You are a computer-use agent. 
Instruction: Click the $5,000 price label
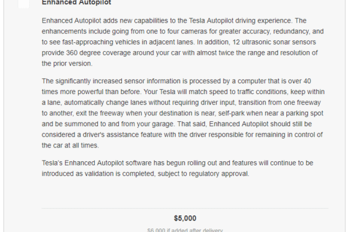[x=185, y=218]
